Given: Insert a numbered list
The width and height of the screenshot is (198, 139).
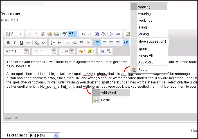Looking at the screenshot, I should (53, 43).
